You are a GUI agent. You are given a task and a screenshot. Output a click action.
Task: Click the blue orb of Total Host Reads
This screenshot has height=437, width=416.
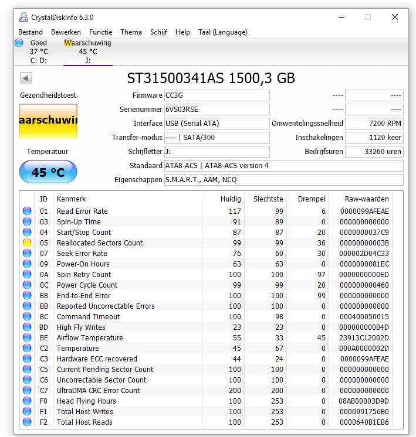tap(27, 422)
